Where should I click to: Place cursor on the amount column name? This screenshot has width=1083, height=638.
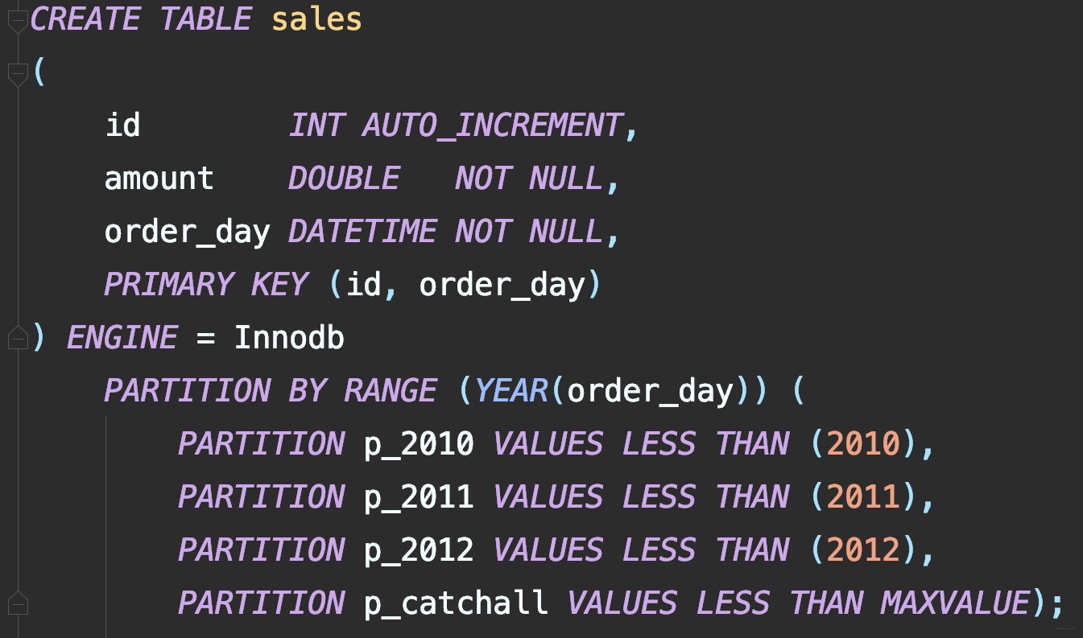(x=159, y=179)
